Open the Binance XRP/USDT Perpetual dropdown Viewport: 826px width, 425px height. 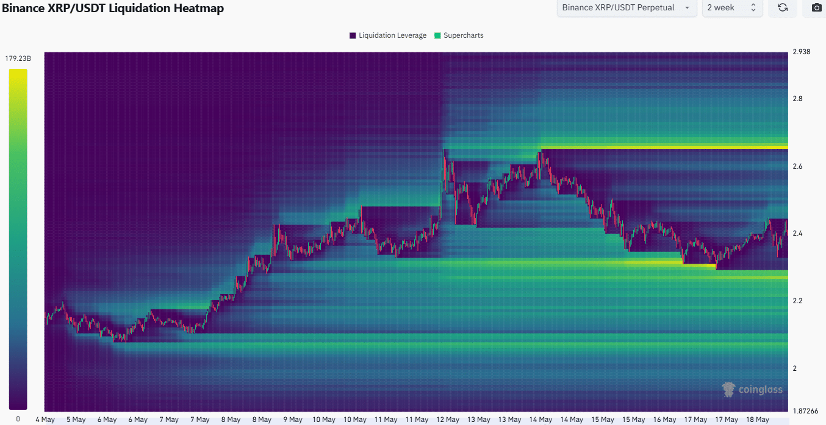pos(627,8)
